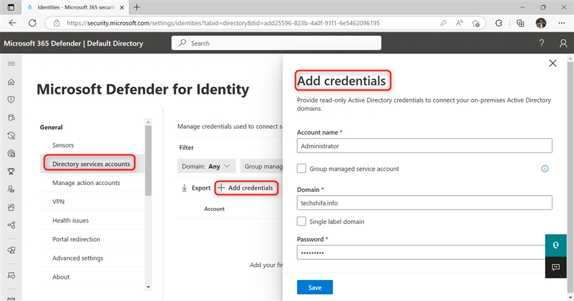The width and height of the screenshot is (574, 301).
Task: Click the Defender search box
Action: (x=276, y=43)
